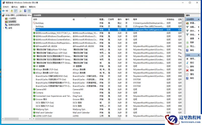Click the C:\Program Files (x86)\game.exe program cell

(x=148, y=30)
